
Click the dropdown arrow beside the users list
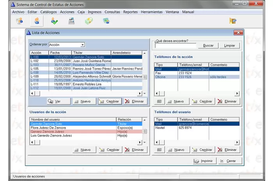point(145,142)
